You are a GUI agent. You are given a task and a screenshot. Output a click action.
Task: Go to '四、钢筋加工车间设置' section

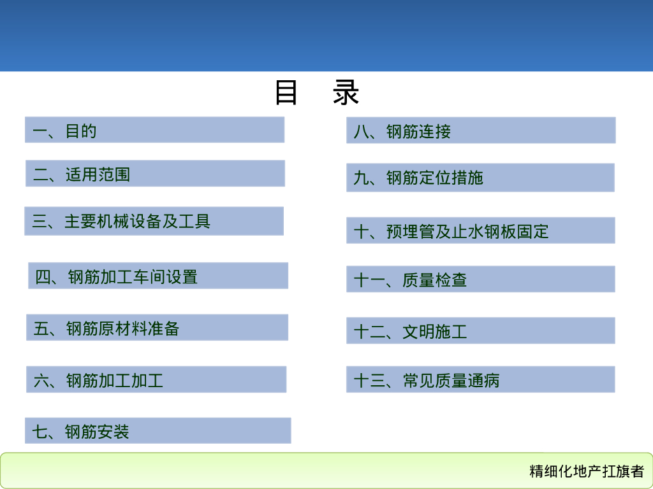tap(158, 276)
